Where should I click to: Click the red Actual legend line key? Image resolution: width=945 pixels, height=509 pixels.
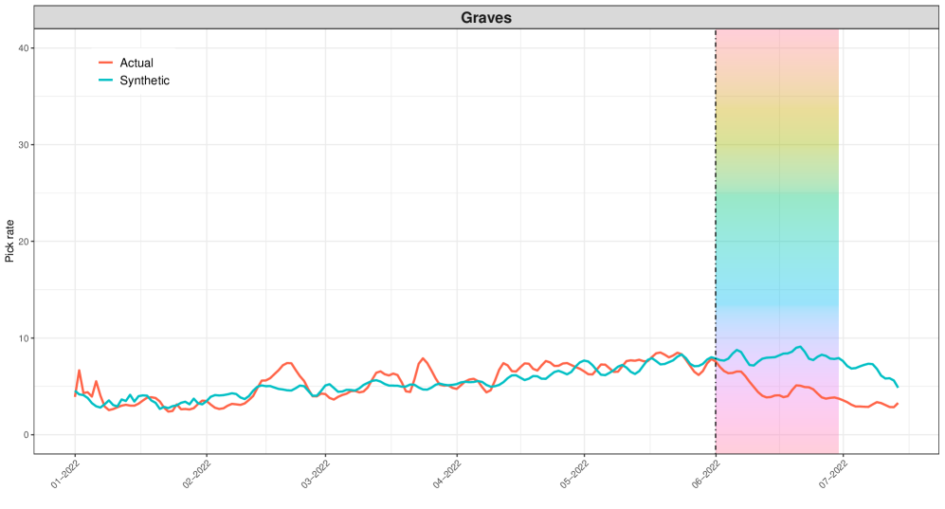tap(105, 63)
